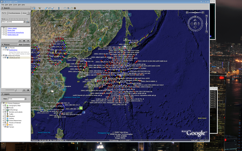
Task: Open the Edit menu
Action: click(x=6, y=5)
